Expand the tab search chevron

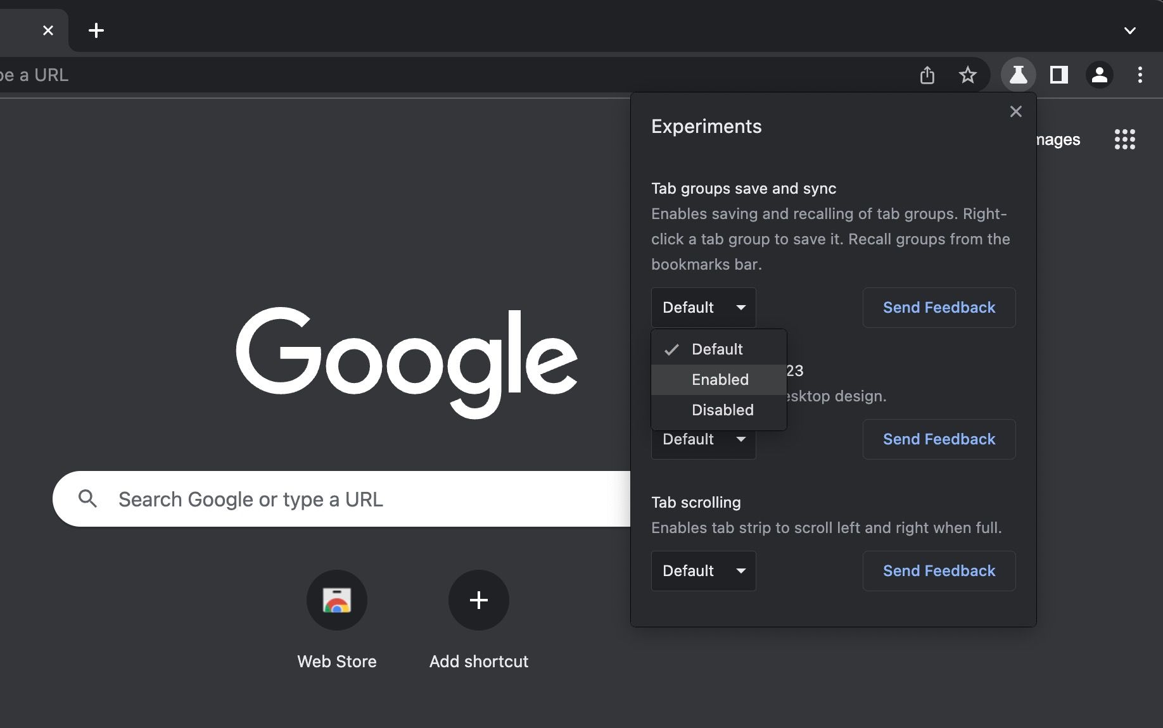pyautogui.click(x=1129, y=30)
